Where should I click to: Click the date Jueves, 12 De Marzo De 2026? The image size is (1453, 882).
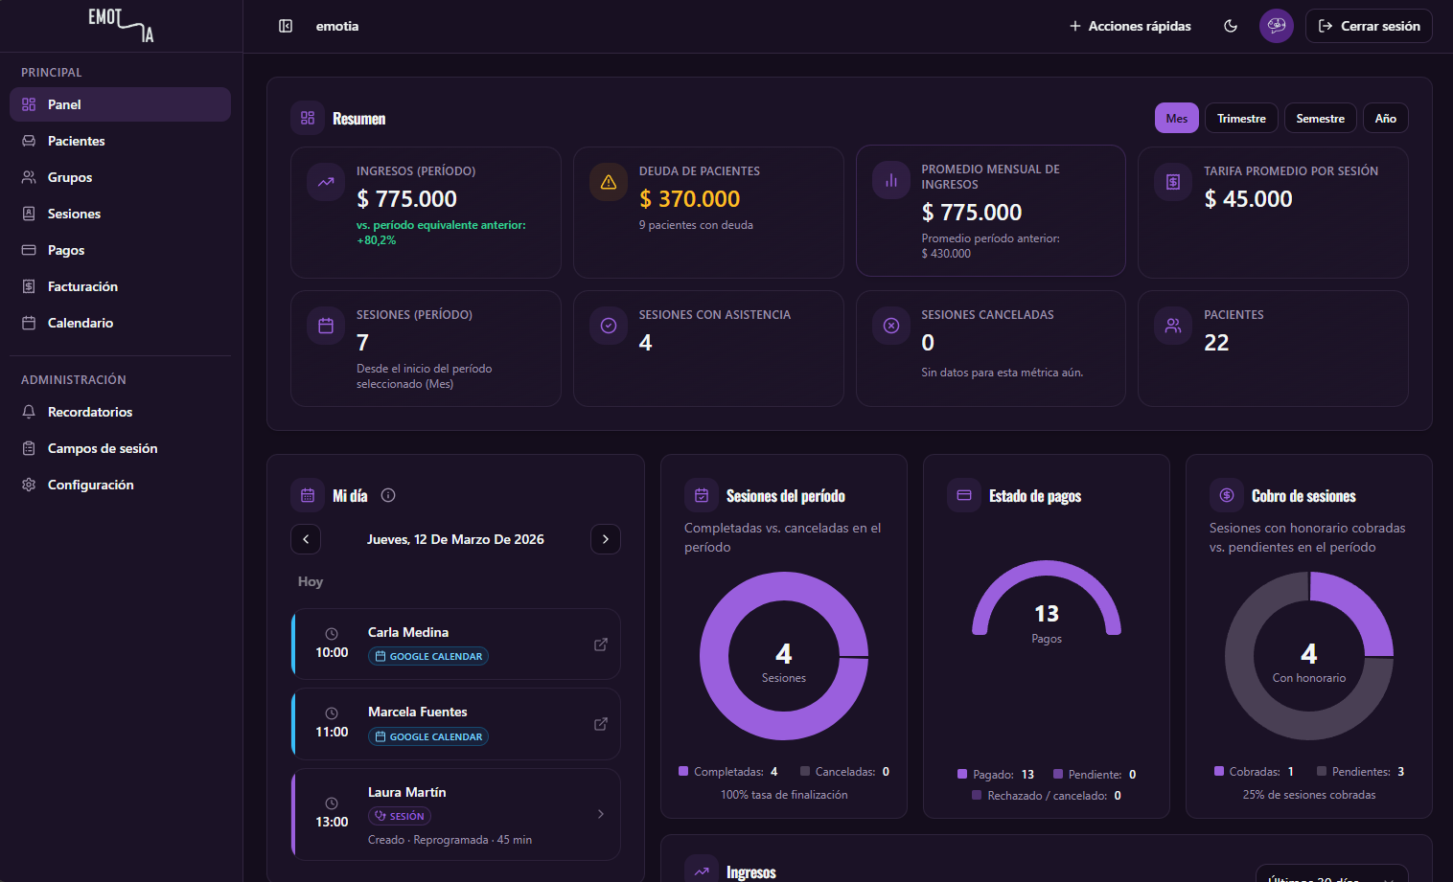point(455,539)
